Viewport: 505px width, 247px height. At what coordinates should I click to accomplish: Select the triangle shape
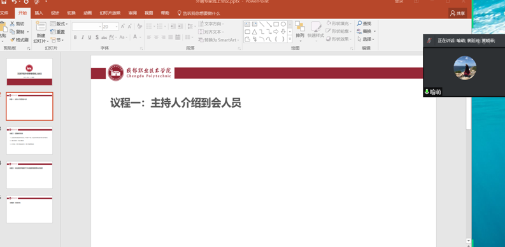pos(255,32)
